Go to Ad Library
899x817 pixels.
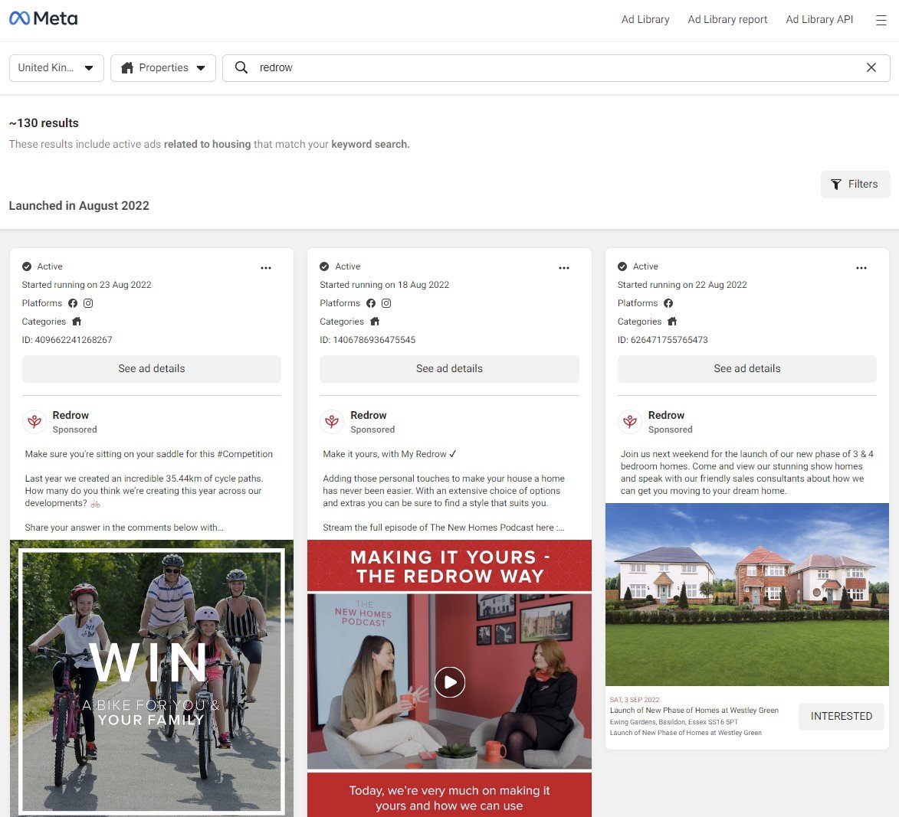(x=645, y=19)
